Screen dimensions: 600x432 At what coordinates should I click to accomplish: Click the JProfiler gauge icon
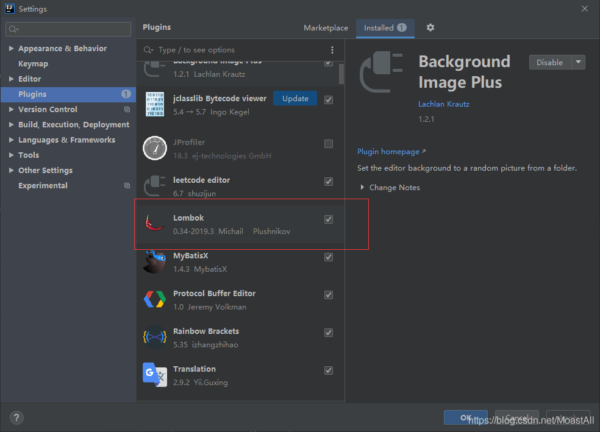[x=155, y=148]
